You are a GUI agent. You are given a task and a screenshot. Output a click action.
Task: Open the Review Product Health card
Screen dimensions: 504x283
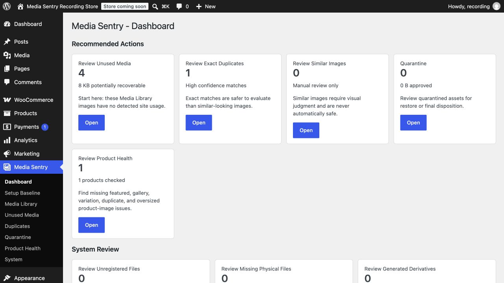(91, 225)
